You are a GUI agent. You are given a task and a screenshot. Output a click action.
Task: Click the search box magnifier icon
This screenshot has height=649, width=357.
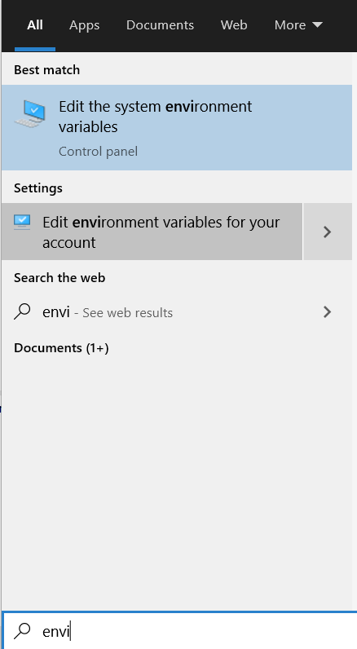[22, 630]
